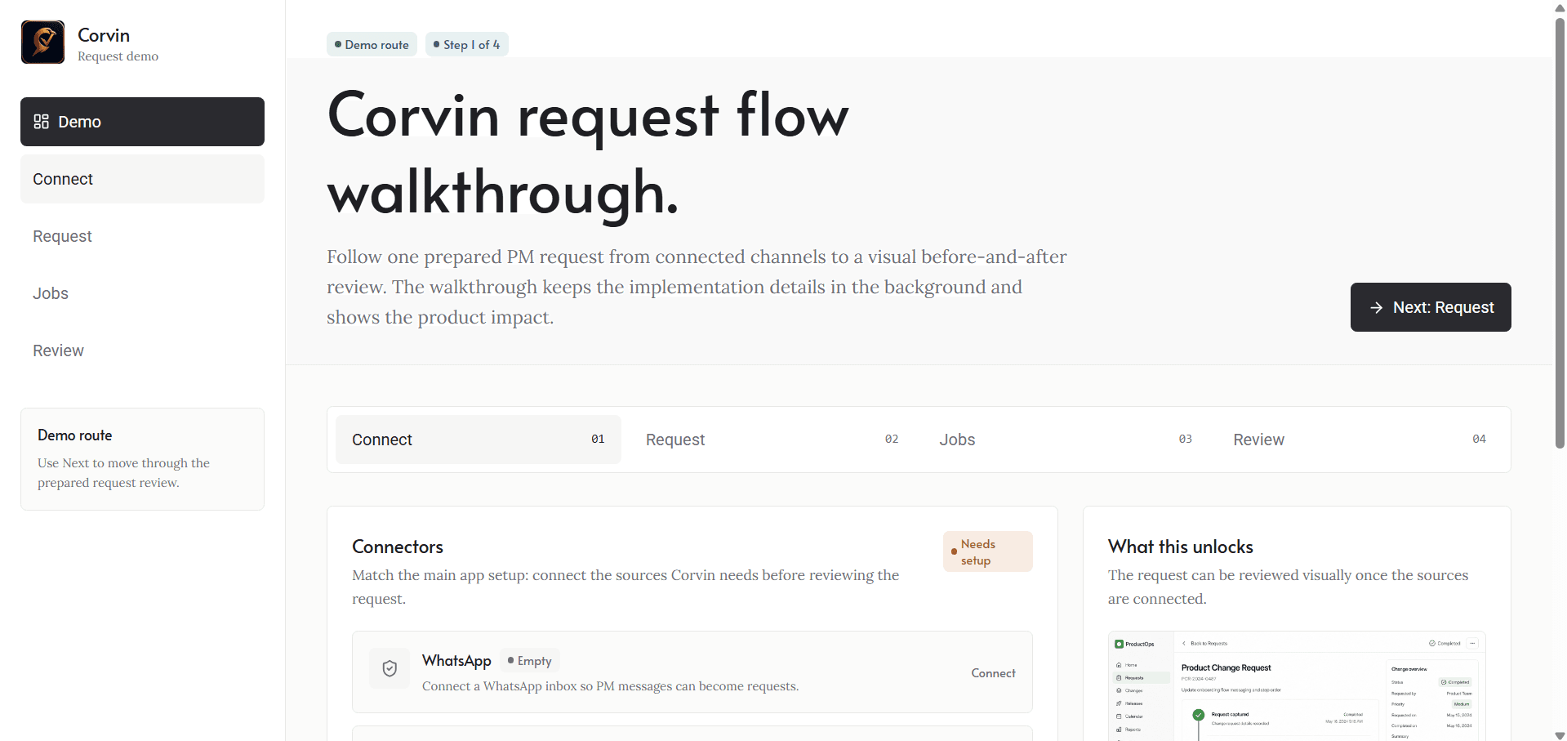
Task: Switch to the Review 04 step tab
Action: coord(1360,440)
